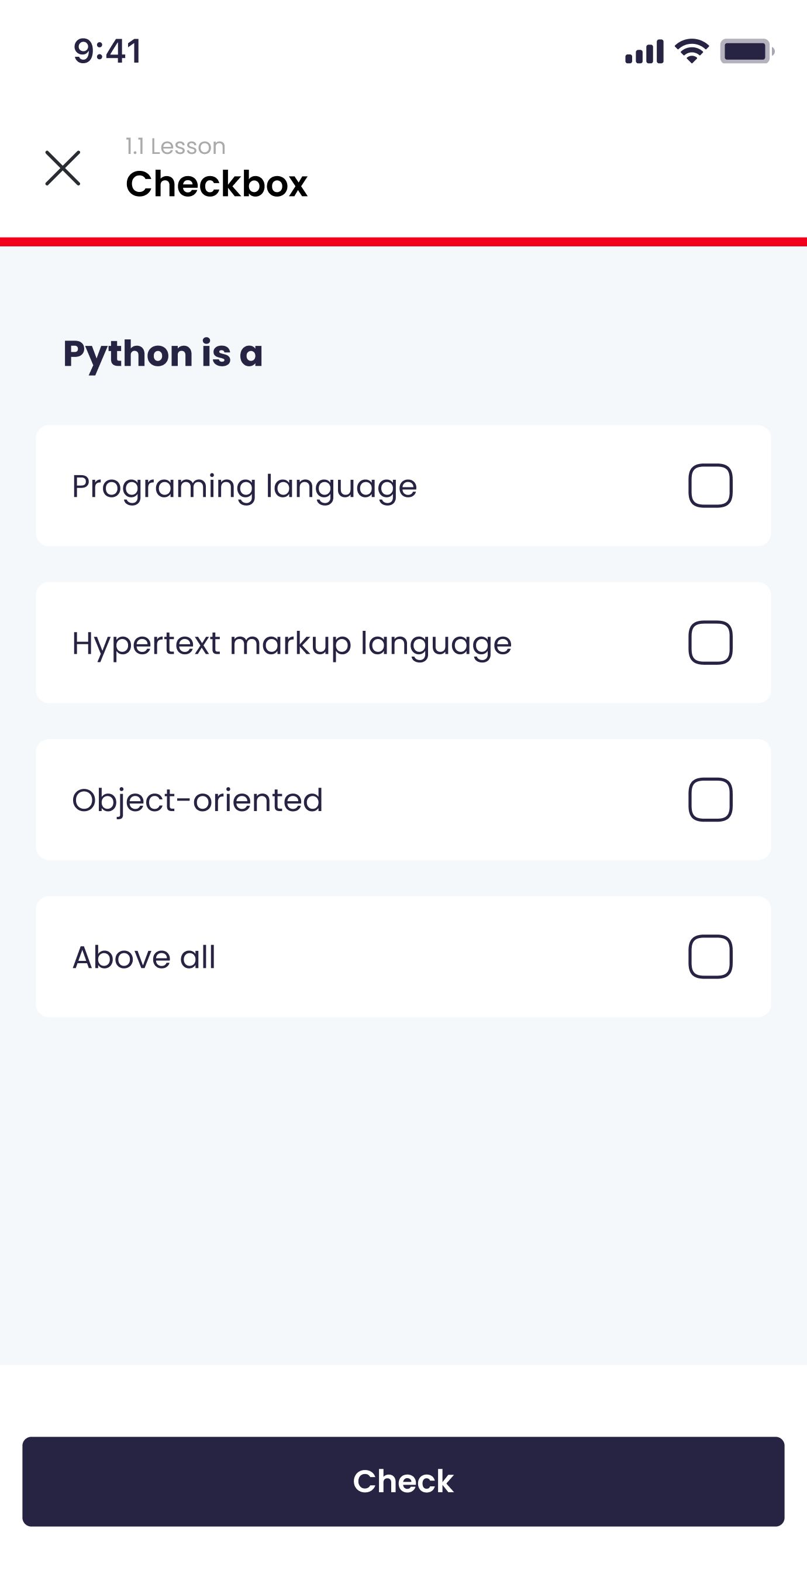
Task: Pick the "Object-oriented" answer text
Action: click(x=197, y=800)
